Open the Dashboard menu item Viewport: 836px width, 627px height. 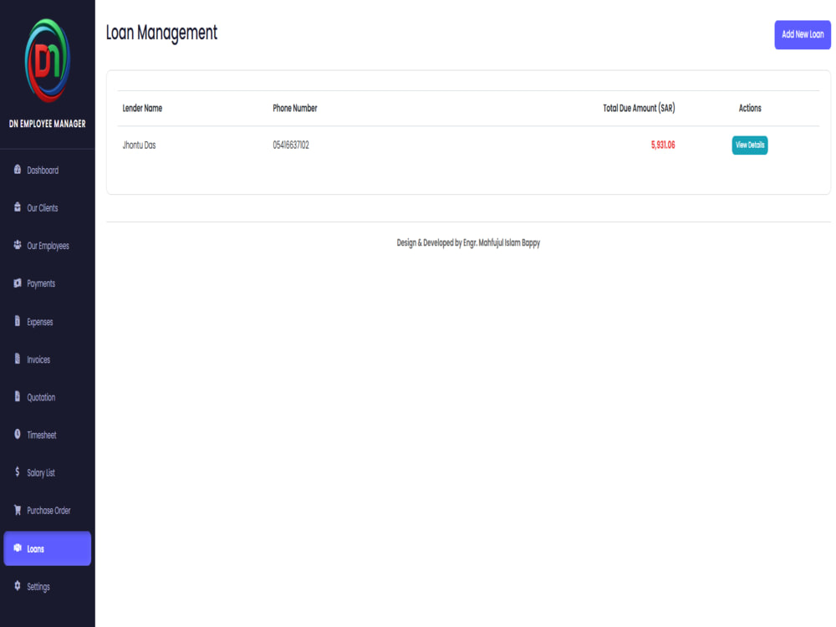[47, 170]
